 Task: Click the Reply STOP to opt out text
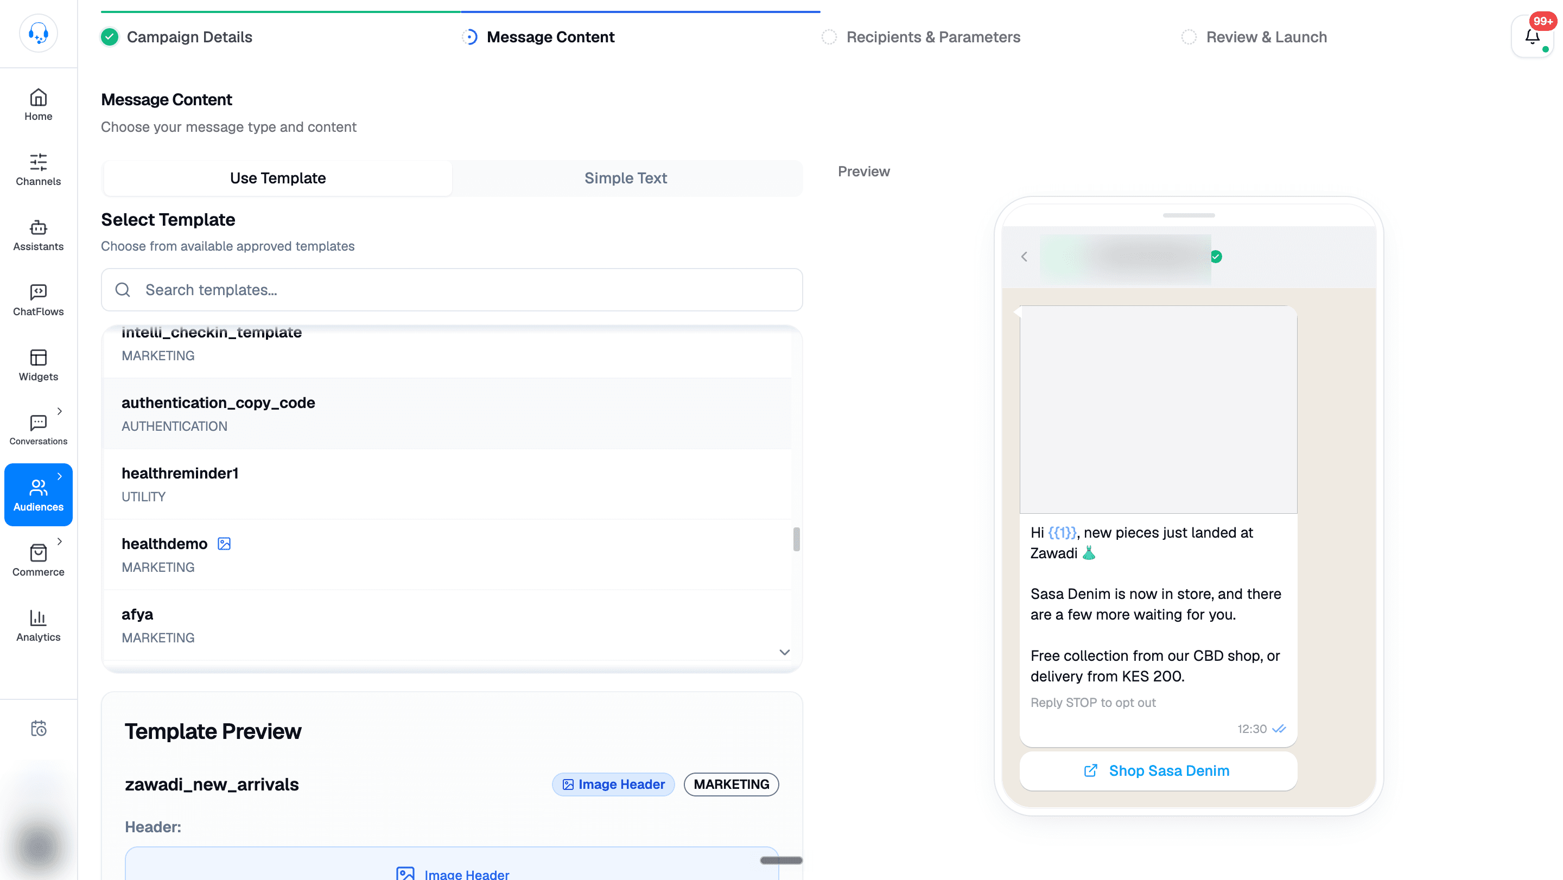click(x=1093, y=702)
